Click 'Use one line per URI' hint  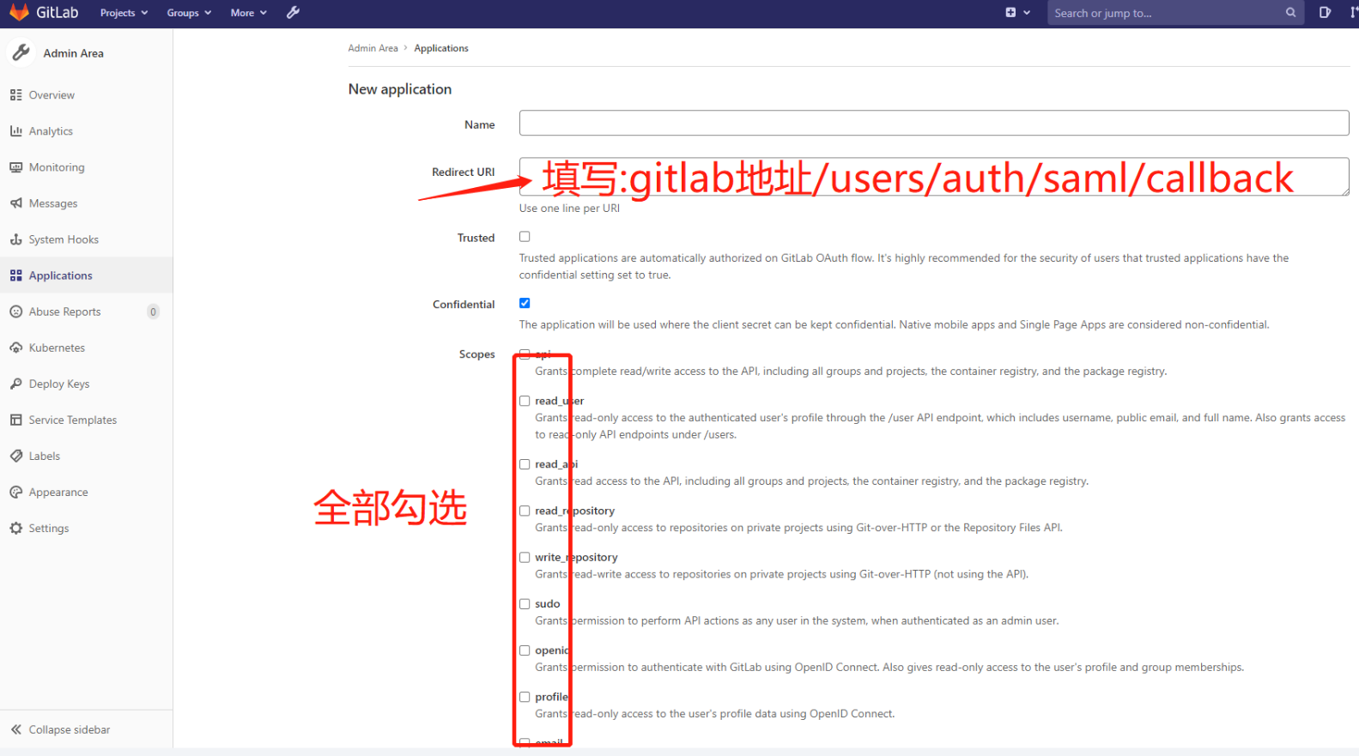(569, 209)
